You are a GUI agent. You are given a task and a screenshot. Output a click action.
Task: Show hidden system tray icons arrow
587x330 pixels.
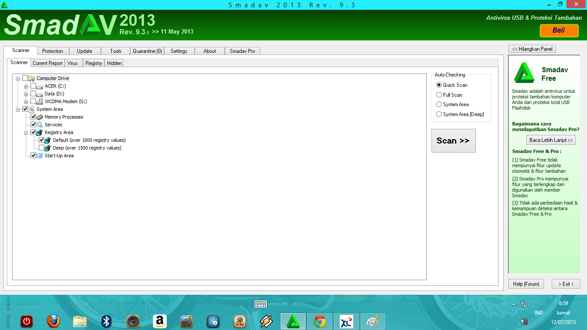pyautogui.click(x=514, y=304)
